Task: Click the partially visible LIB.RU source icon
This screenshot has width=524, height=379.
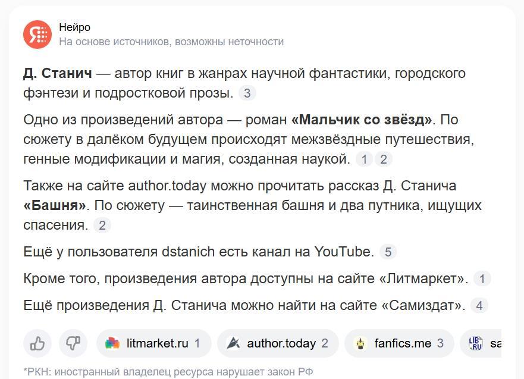Action: tap(476, 343)
